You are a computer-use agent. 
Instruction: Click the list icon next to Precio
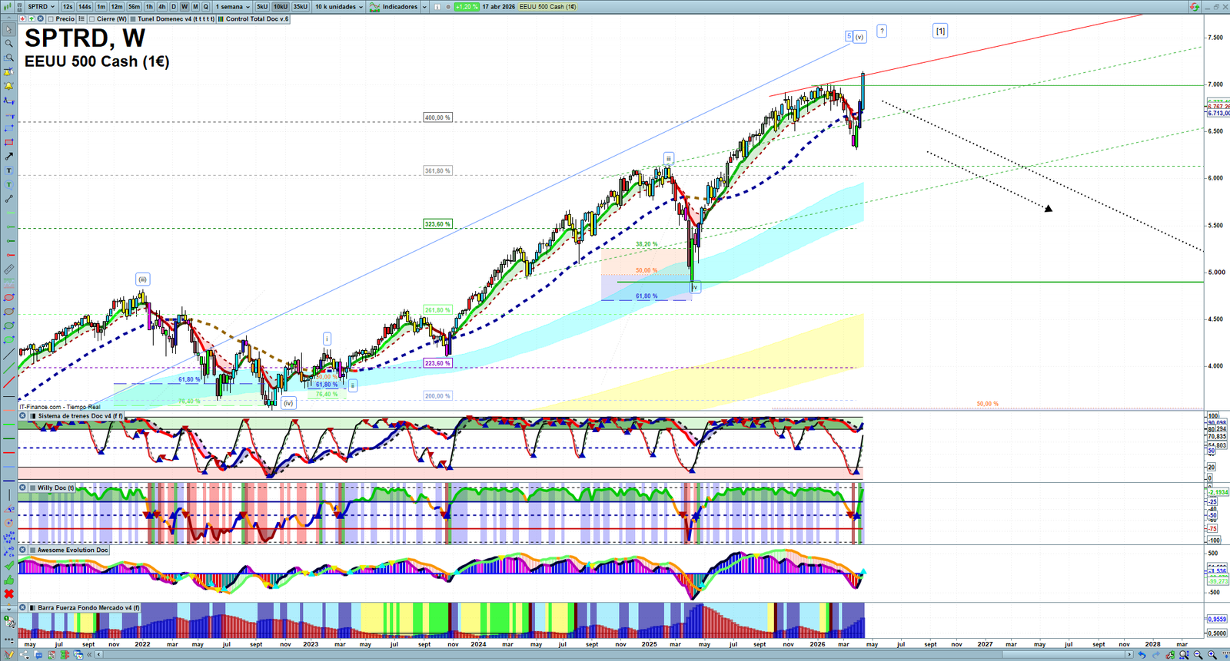tap(81, 19)
